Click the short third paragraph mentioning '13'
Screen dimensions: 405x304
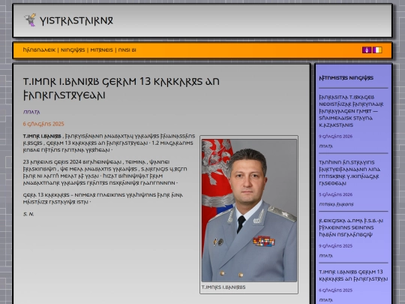(103, 198)
